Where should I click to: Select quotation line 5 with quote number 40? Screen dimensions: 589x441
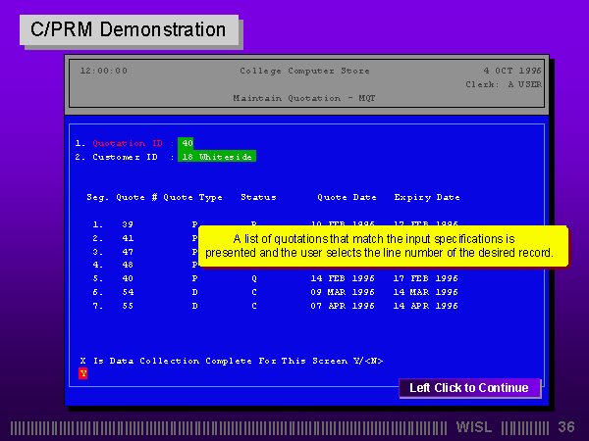click(x=128, y=278)
